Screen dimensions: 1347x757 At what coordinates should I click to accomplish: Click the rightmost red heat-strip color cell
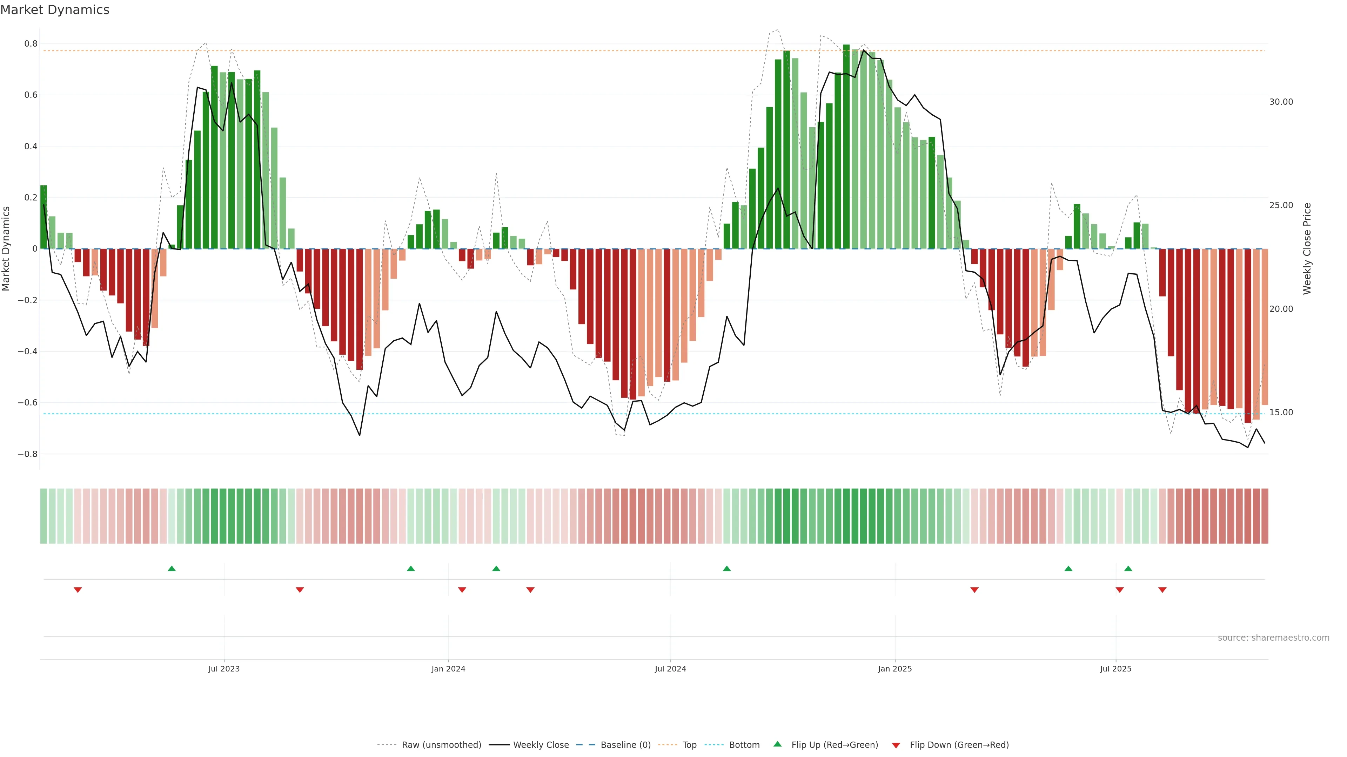tap(1264, 516)
